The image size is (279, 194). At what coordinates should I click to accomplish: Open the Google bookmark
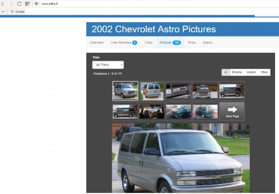pos(17,11)
